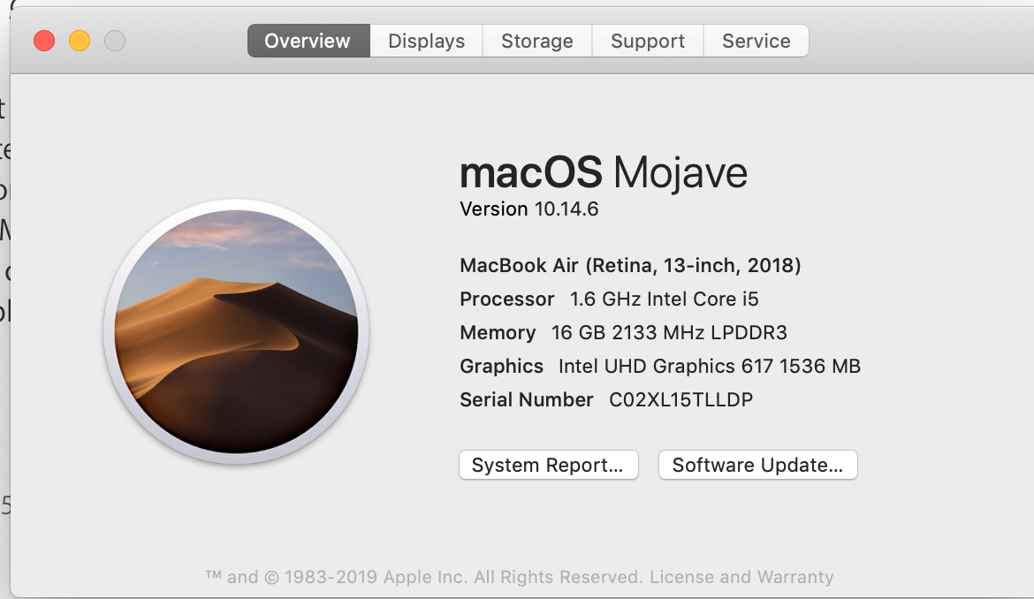Click the MacBook Air model line
The width and height of the screenshot is (1034, 599).
point(630,265)
